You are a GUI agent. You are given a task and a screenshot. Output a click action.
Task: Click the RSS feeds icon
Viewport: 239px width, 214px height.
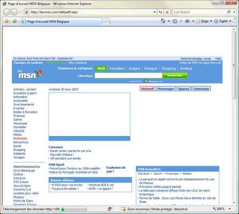(x=174, y=21)
